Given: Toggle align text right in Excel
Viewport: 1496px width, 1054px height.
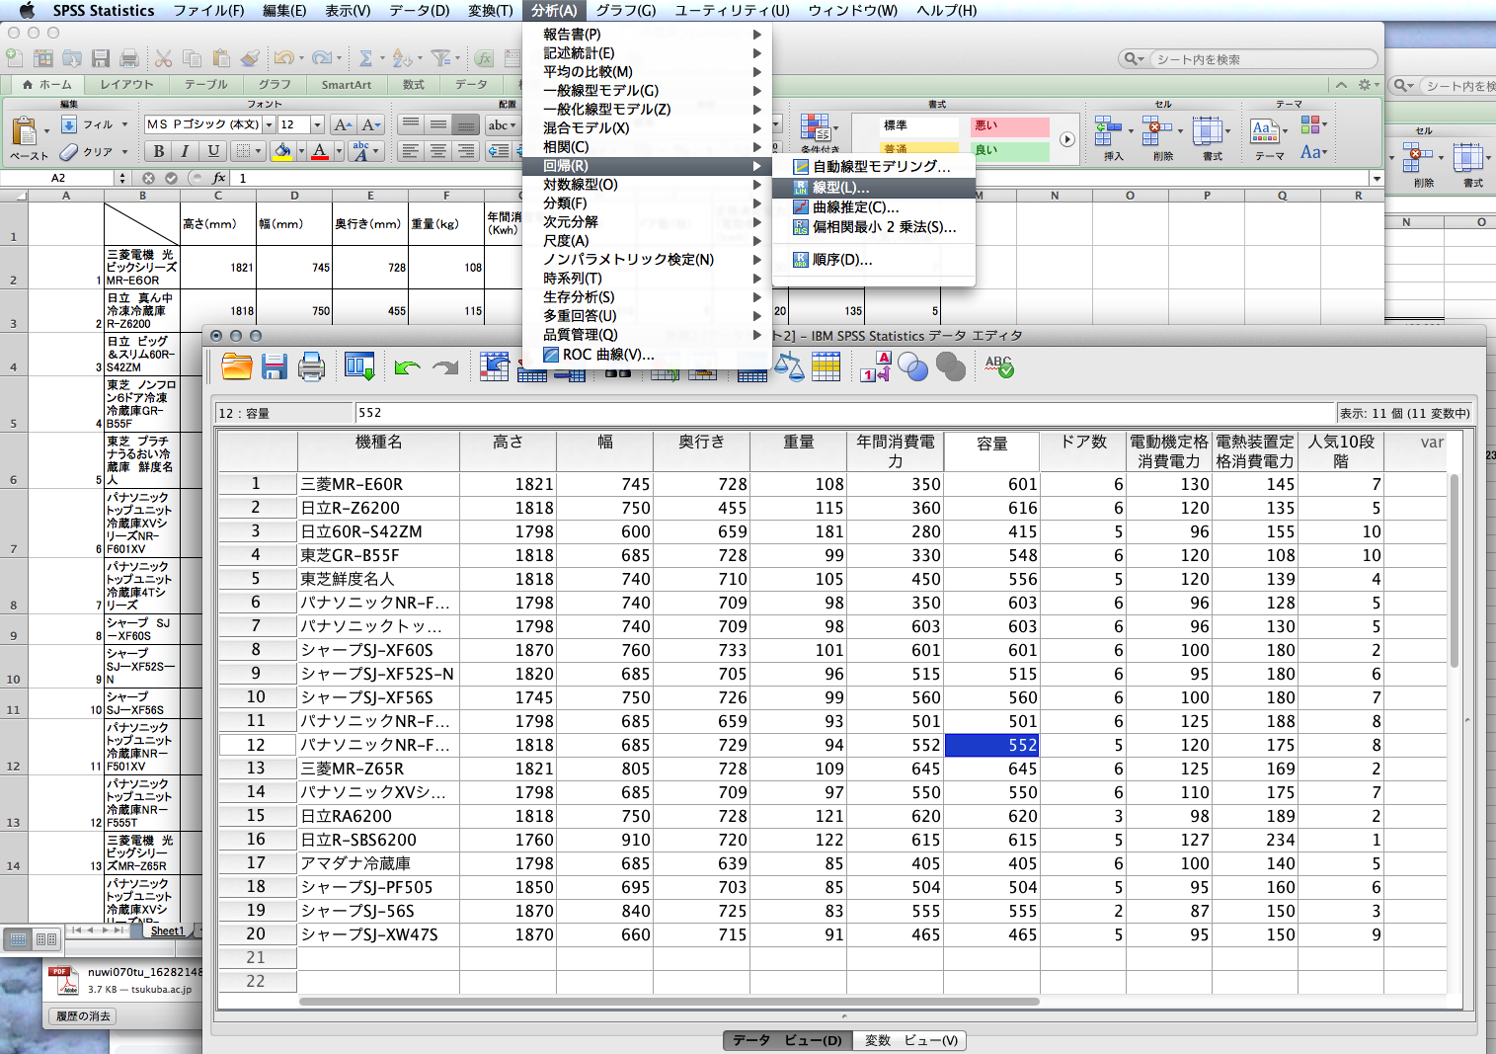Looking at the screenshot, I should point(466,151).
